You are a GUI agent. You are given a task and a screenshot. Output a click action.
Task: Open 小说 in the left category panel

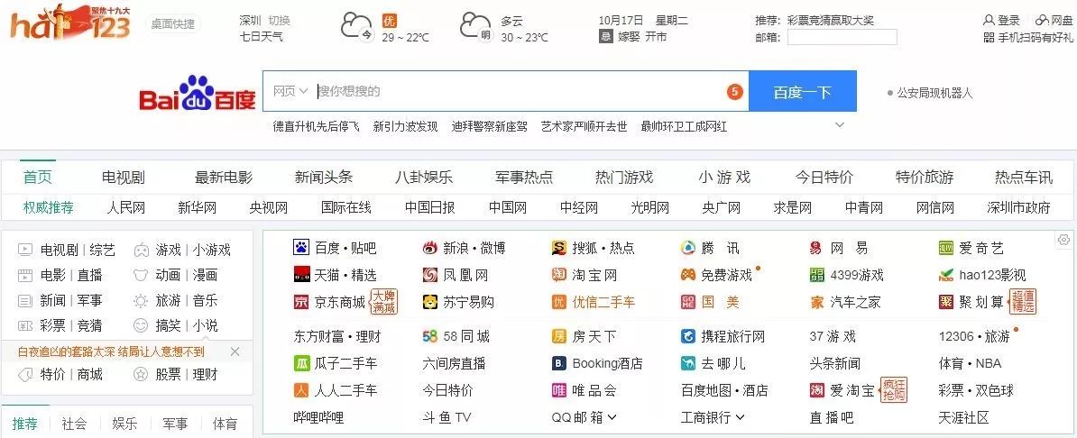point(206,325)
